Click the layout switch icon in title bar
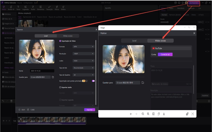The width and height of the screenshot is (212, 132). pyautogui.click(x=175, y=3)
